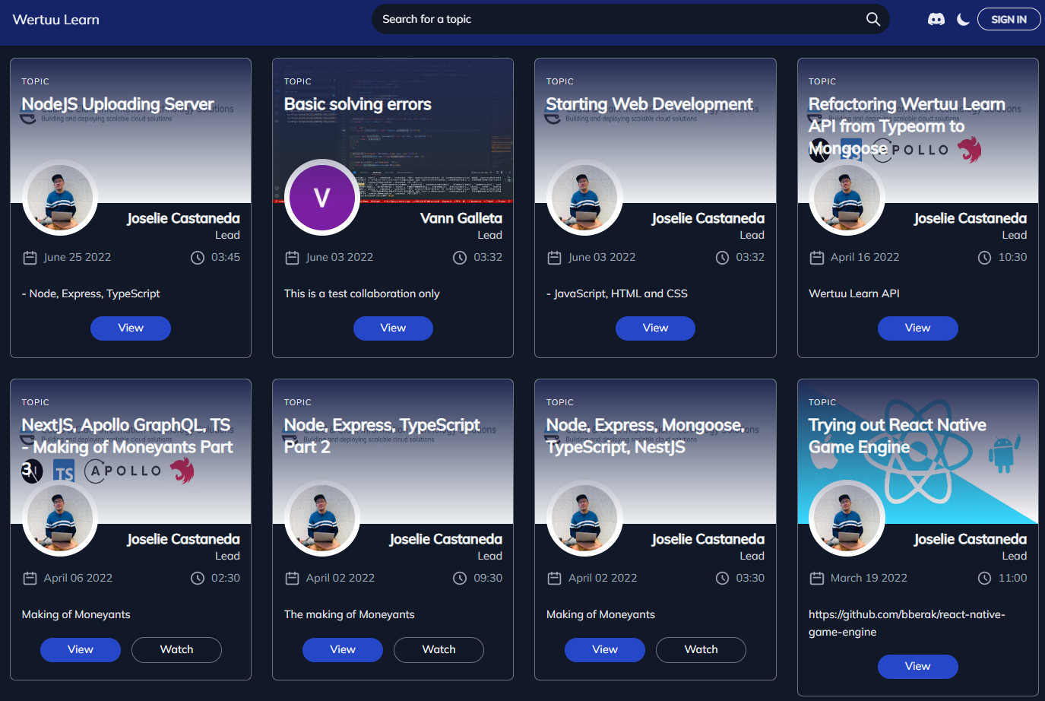Open View for Starting Web Development
Image resolution: width=1045 pixels, height=701 pixels.
tap(654, 328)
